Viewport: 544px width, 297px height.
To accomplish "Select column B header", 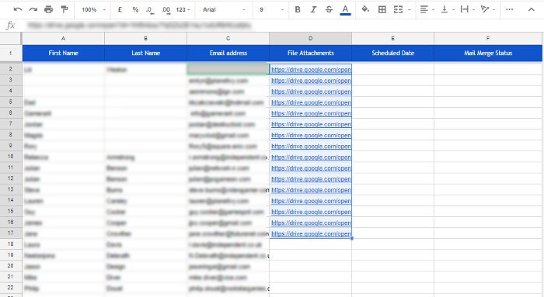I will coord(146,39).
